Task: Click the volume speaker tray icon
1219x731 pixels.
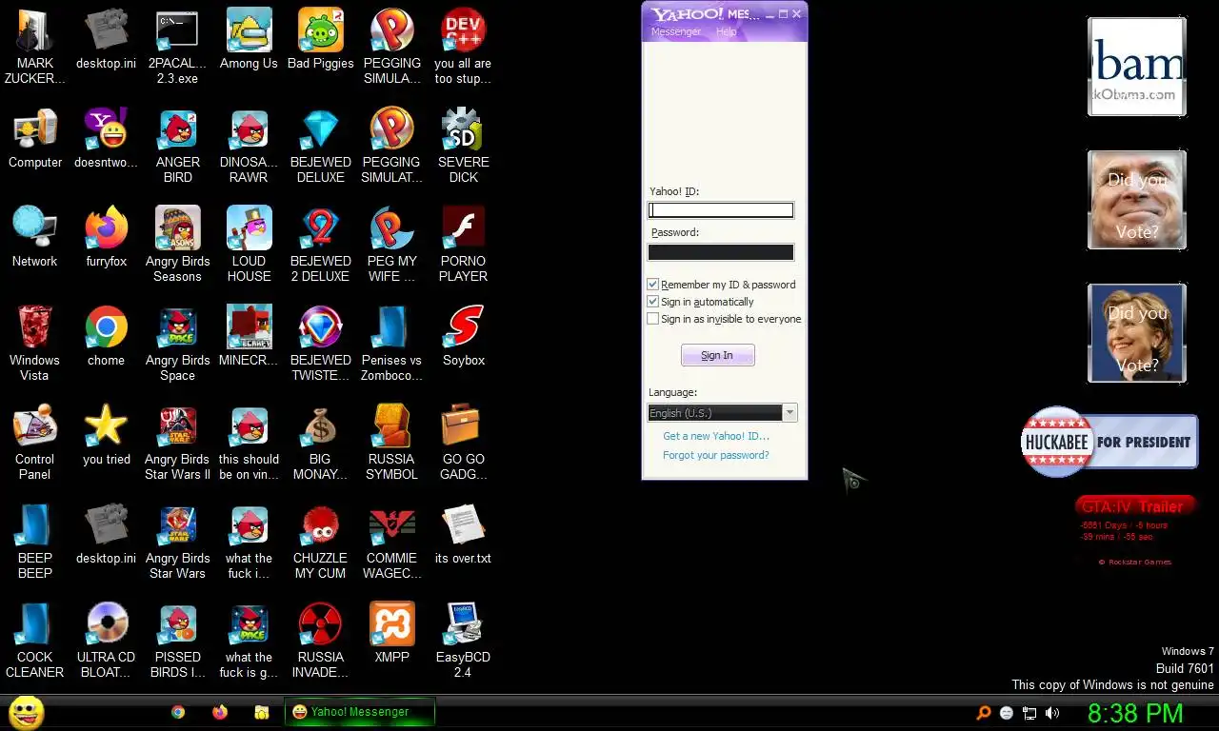Action: click(1052, 713)
